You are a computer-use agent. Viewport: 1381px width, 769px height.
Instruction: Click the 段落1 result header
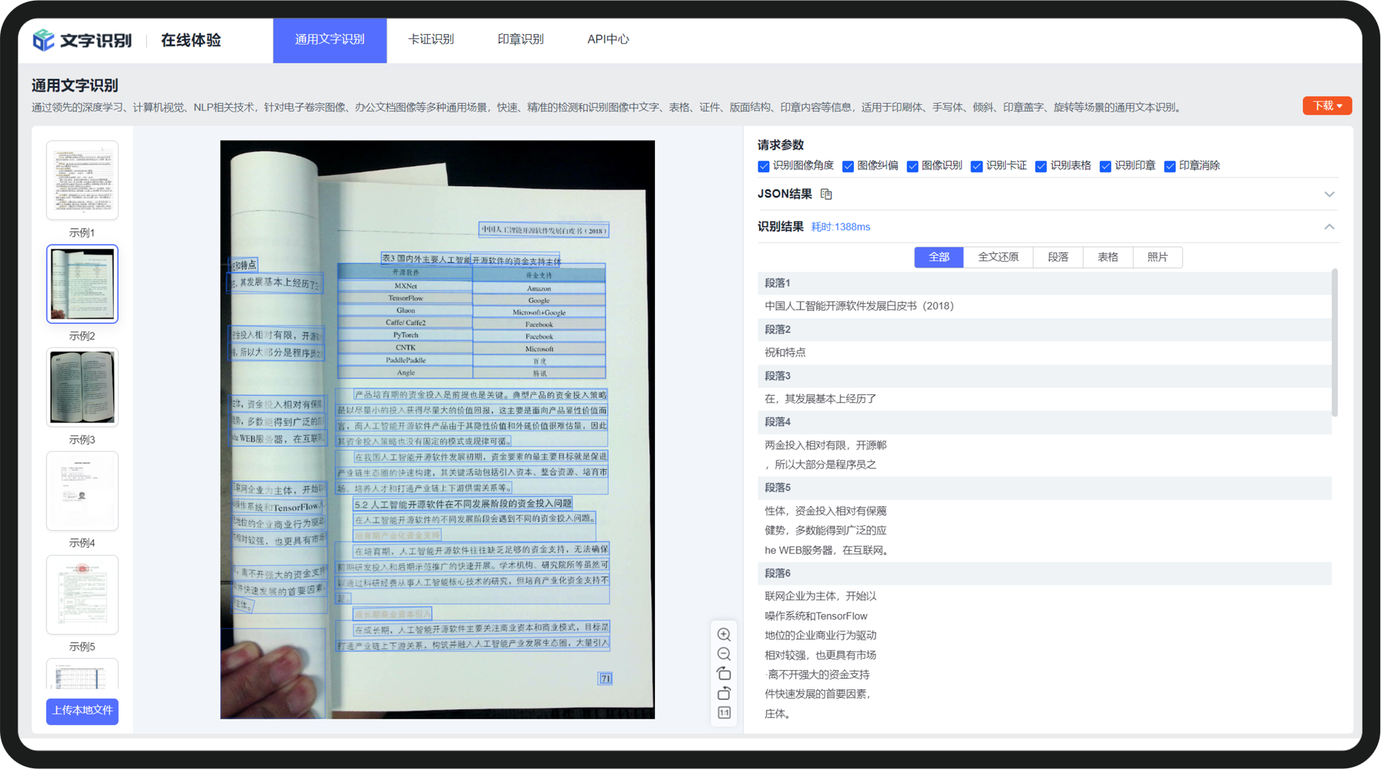[x=1044, y=283]
